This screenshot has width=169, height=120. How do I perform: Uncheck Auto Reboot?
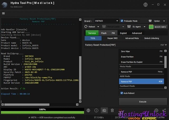click(122, 93)
